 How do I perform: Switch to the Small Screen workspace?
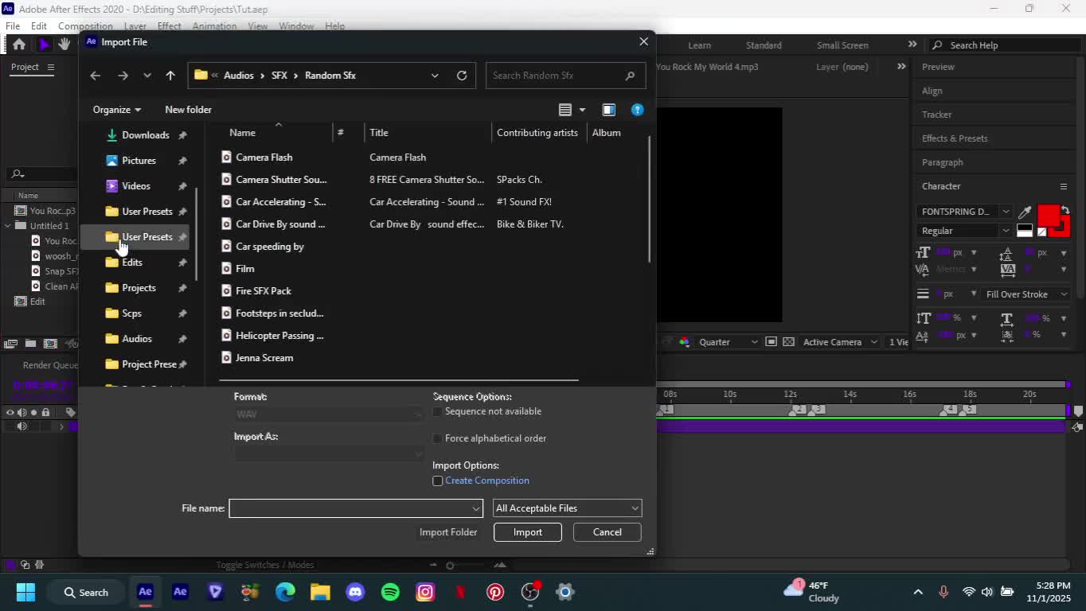pos(842,45)
